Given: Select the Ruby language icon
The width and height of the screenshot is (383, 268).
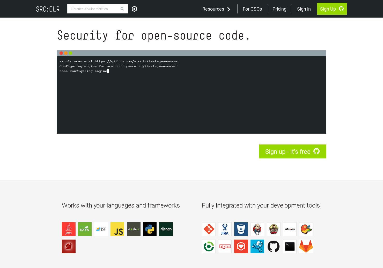Looking at the screenshot, I should coord(69,246).
